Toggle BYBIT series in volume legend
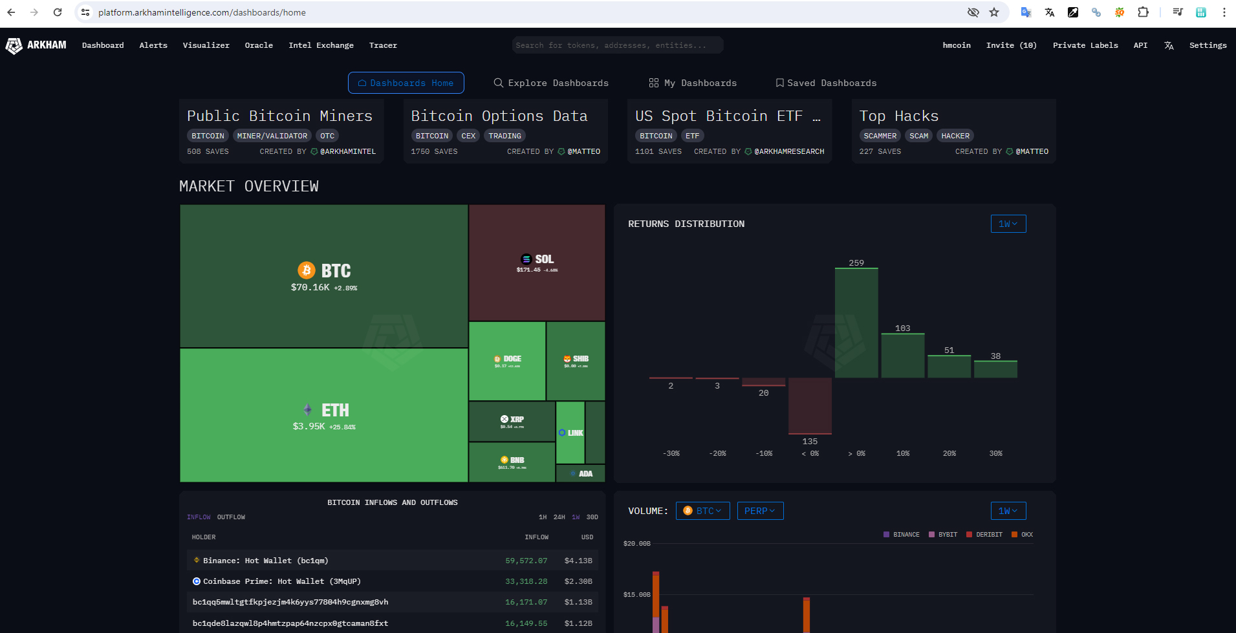Viewport: 1236px width, 633px height. pyautogui.click(x=943, y=535)
